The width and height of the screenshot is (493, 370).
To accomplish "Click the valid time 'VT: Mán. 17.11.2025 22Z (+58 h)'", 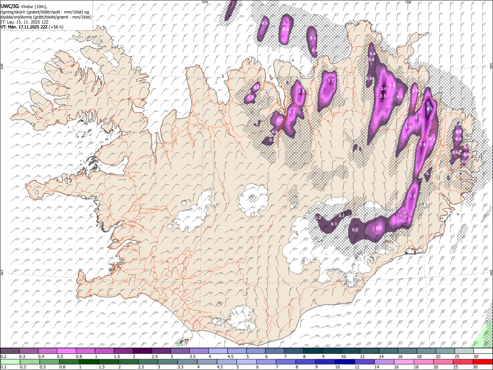I will [32, 27].
